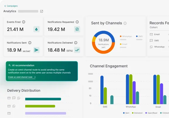The width and height of the screenshot is (169, 118).
Task: Click the 'Channel Engagement' heading
Action: [x=109, y=66]
